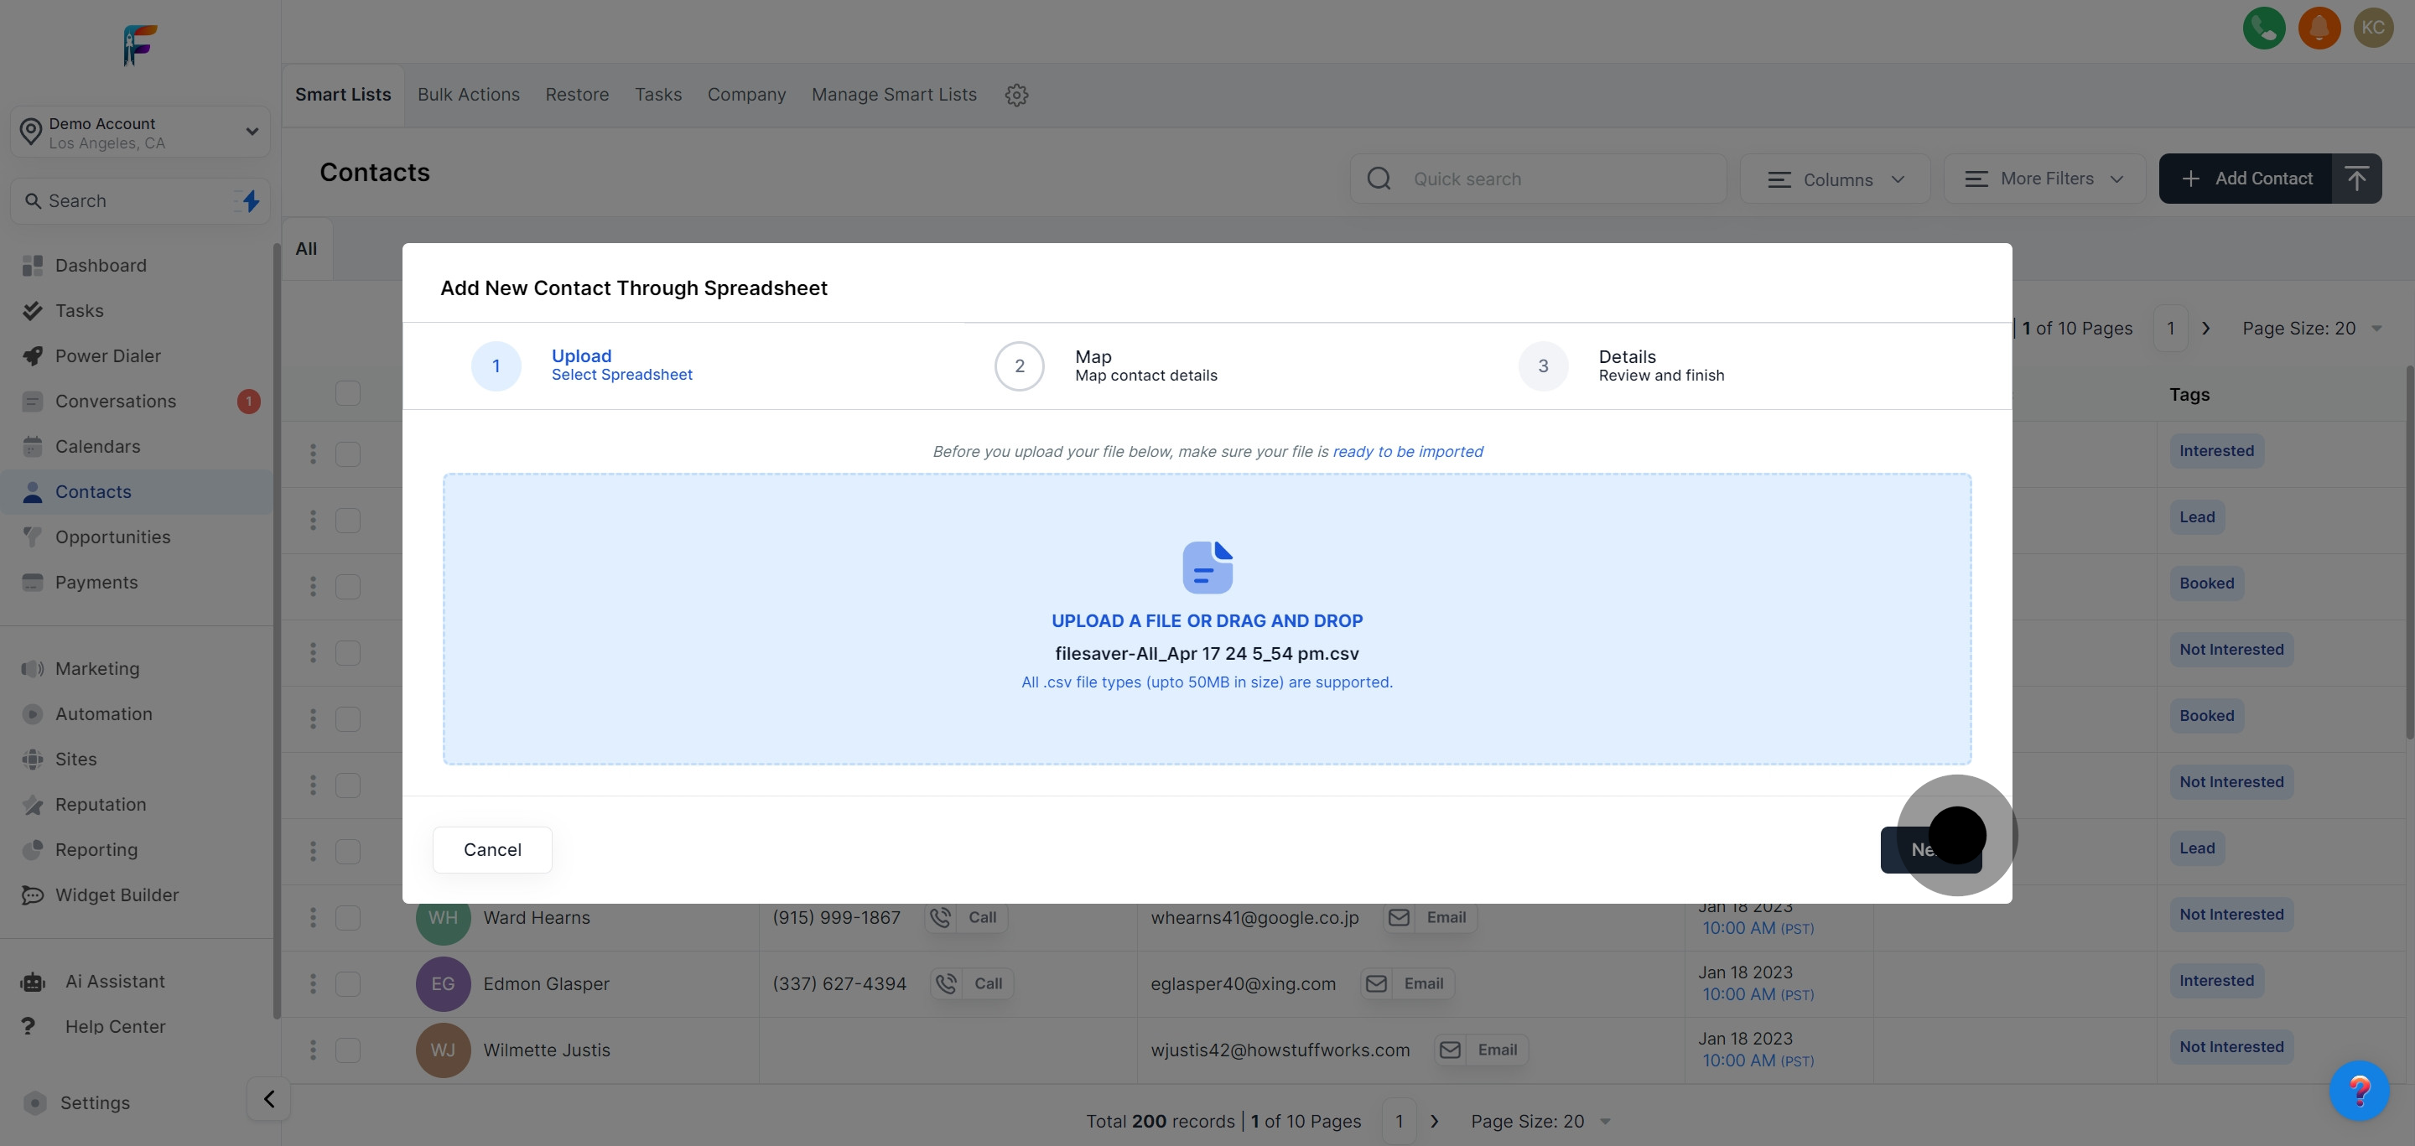The image size is (2415, 1146).
Task: Collapse the sidebar with the left chevron
Action: coord(269,1099)
